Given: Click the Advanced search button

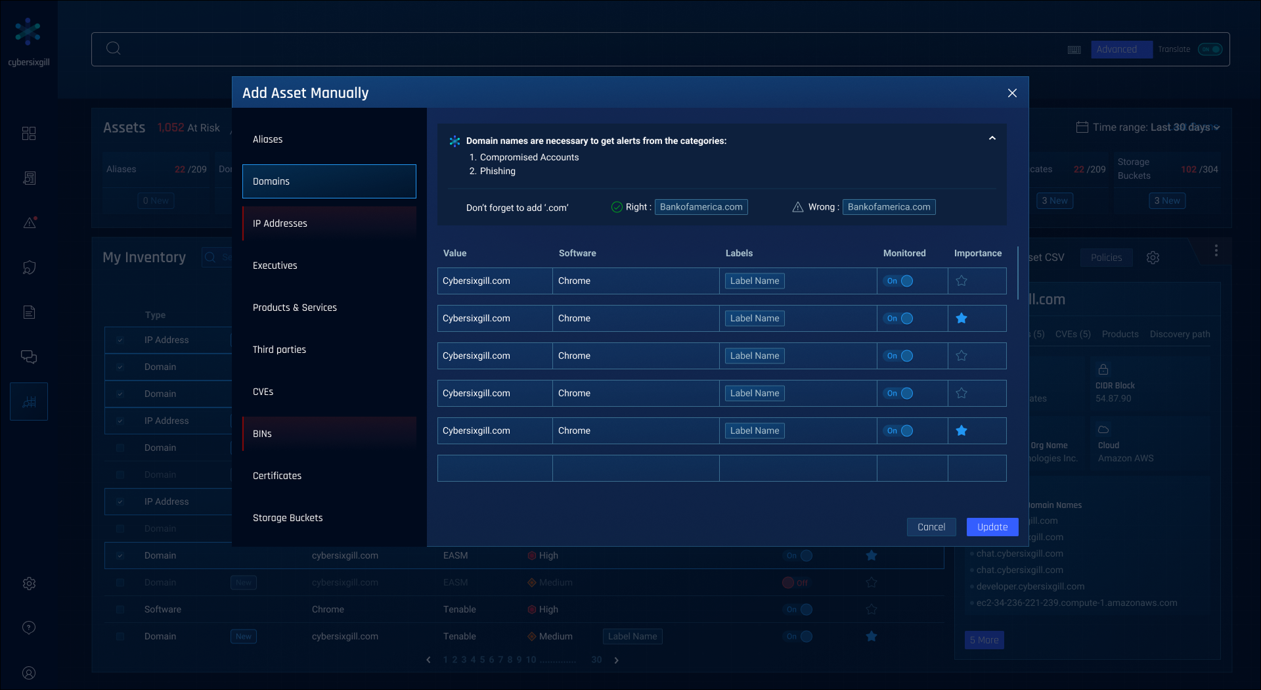Looking at the screenshot, I should coord(1122,49).
